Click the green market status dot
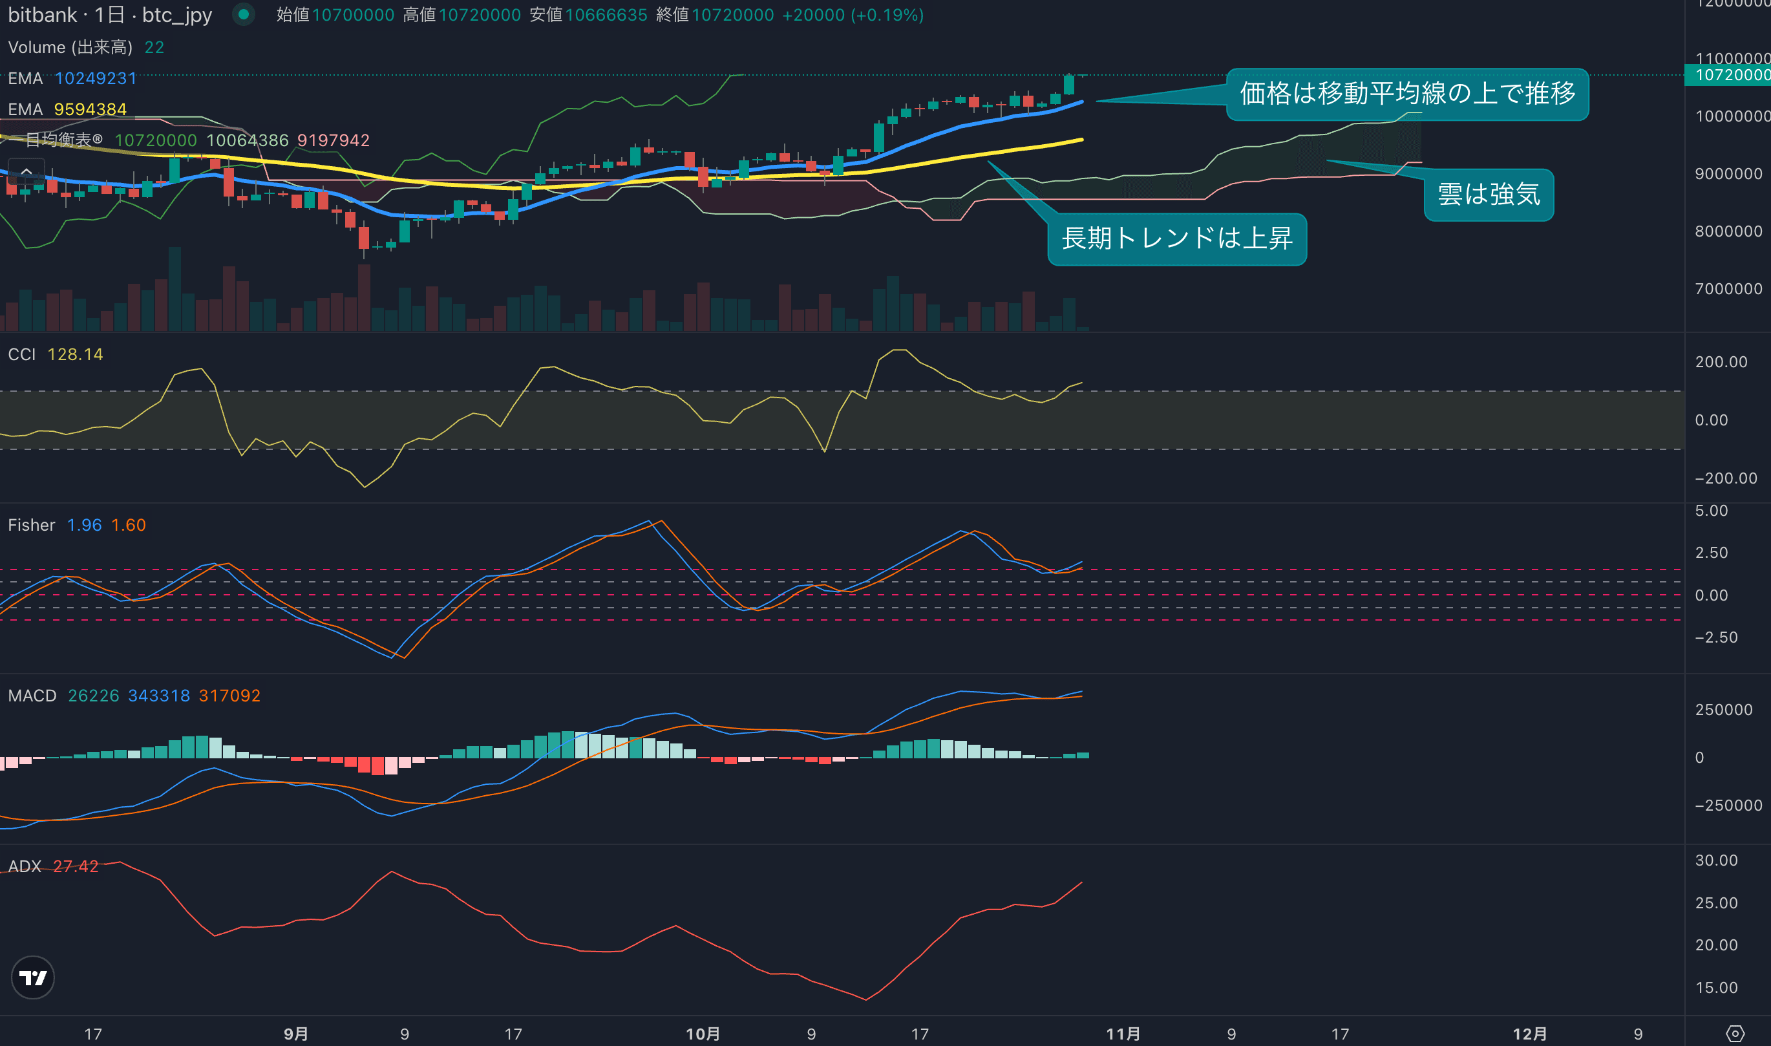The width and height of the screenshot is (1771, 1046). pyautogui.click(x=243, y=14)
